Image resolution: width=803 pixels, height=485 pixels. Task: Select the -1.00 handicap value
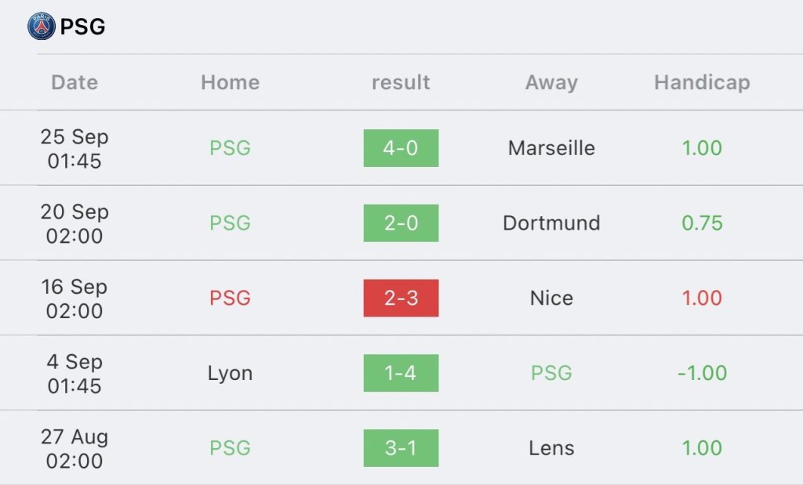[x=702, y=373]
